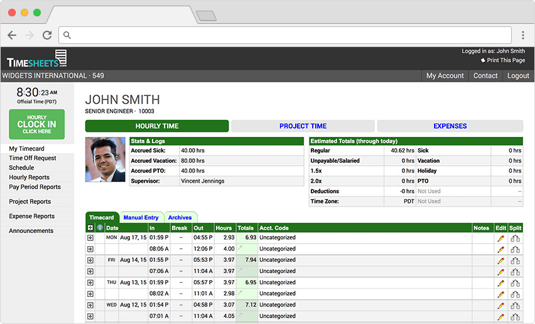Viewport: 535px width, 324px height.
Task: Split the Aug 12 01:54 P entry
Action: tap(515, 306)
